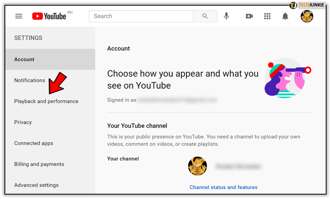
Task: Click the magnifying glass search button
Action: tap(205, 16)
